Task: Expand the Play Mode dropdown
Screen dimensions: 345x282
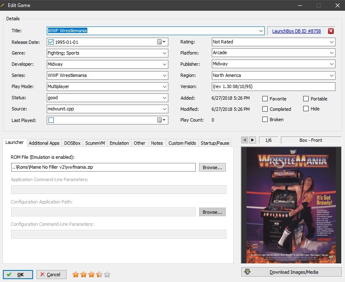Action: coord(165,87)
